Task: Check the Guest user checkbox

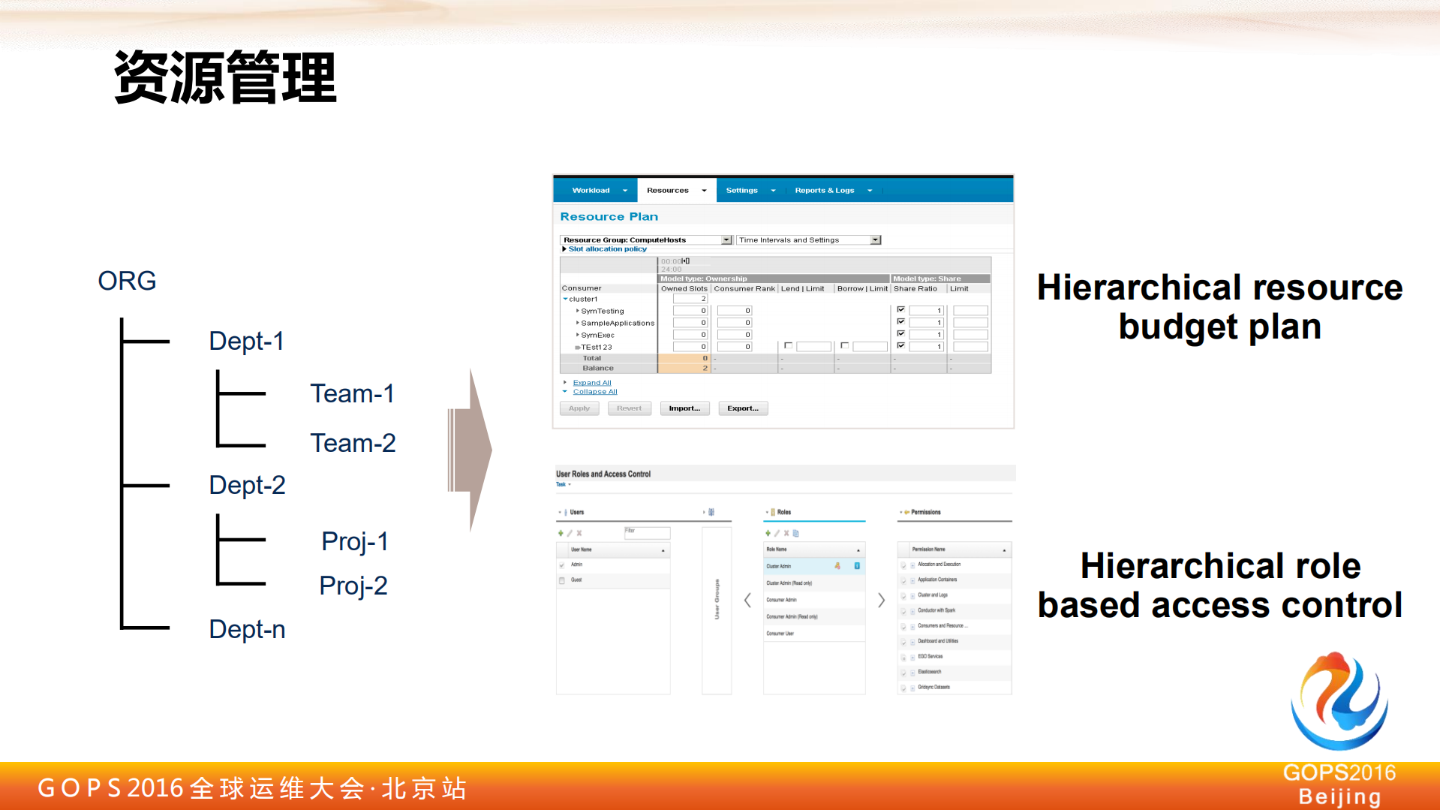Action: pos(561,580)
